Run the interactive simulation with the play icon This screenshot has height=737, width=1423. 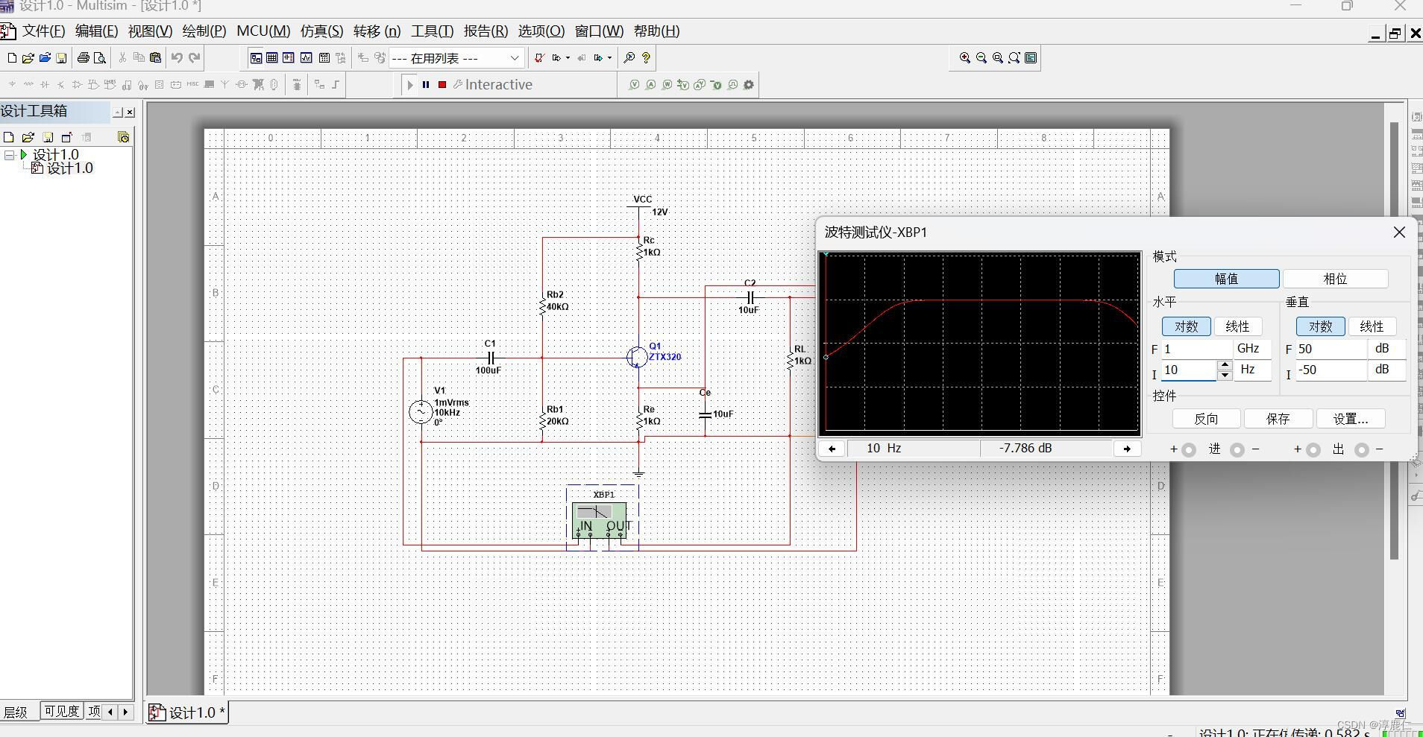410,85
